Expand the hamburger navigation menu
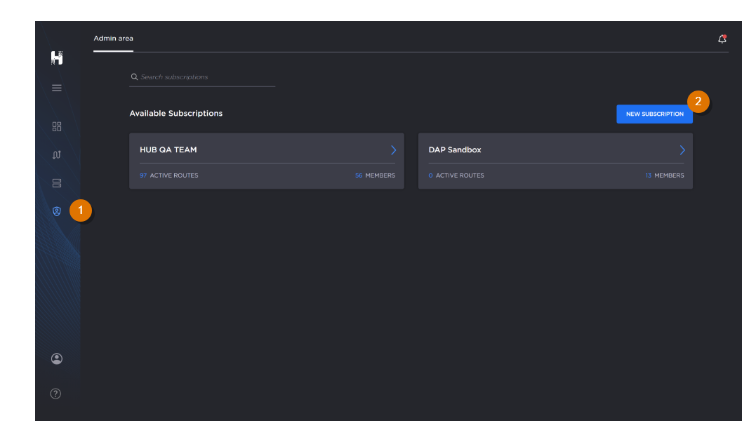Screen dimensions: 756x435 pyautogui.click(x=57, y=88)
